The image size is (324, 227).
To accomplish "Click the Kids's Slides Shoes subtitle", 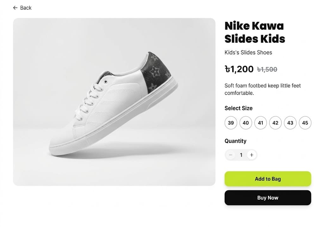I will [248, 52].
